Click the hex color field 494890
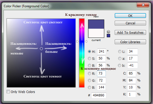Viewport: 153px width, 104px height. (x=99, y=95)
